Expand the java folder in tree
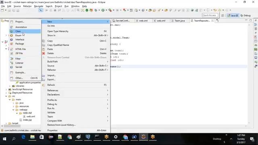Image resolution: width=258 pixels, height=145 pixels. pos(13,103)
